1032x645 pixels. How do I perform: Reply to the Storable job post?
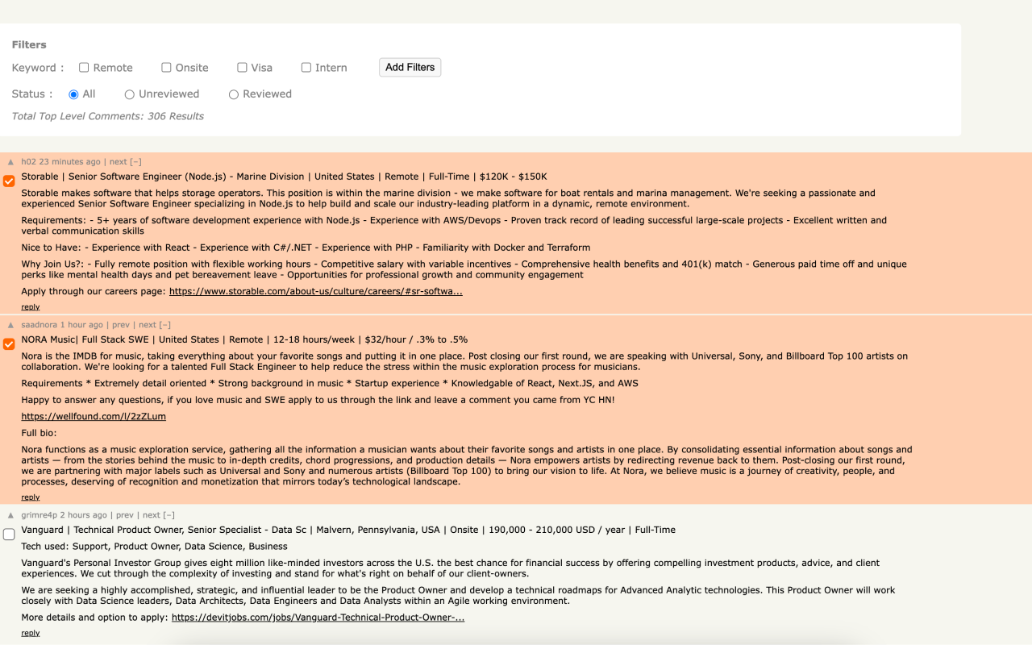pos(31,307)
